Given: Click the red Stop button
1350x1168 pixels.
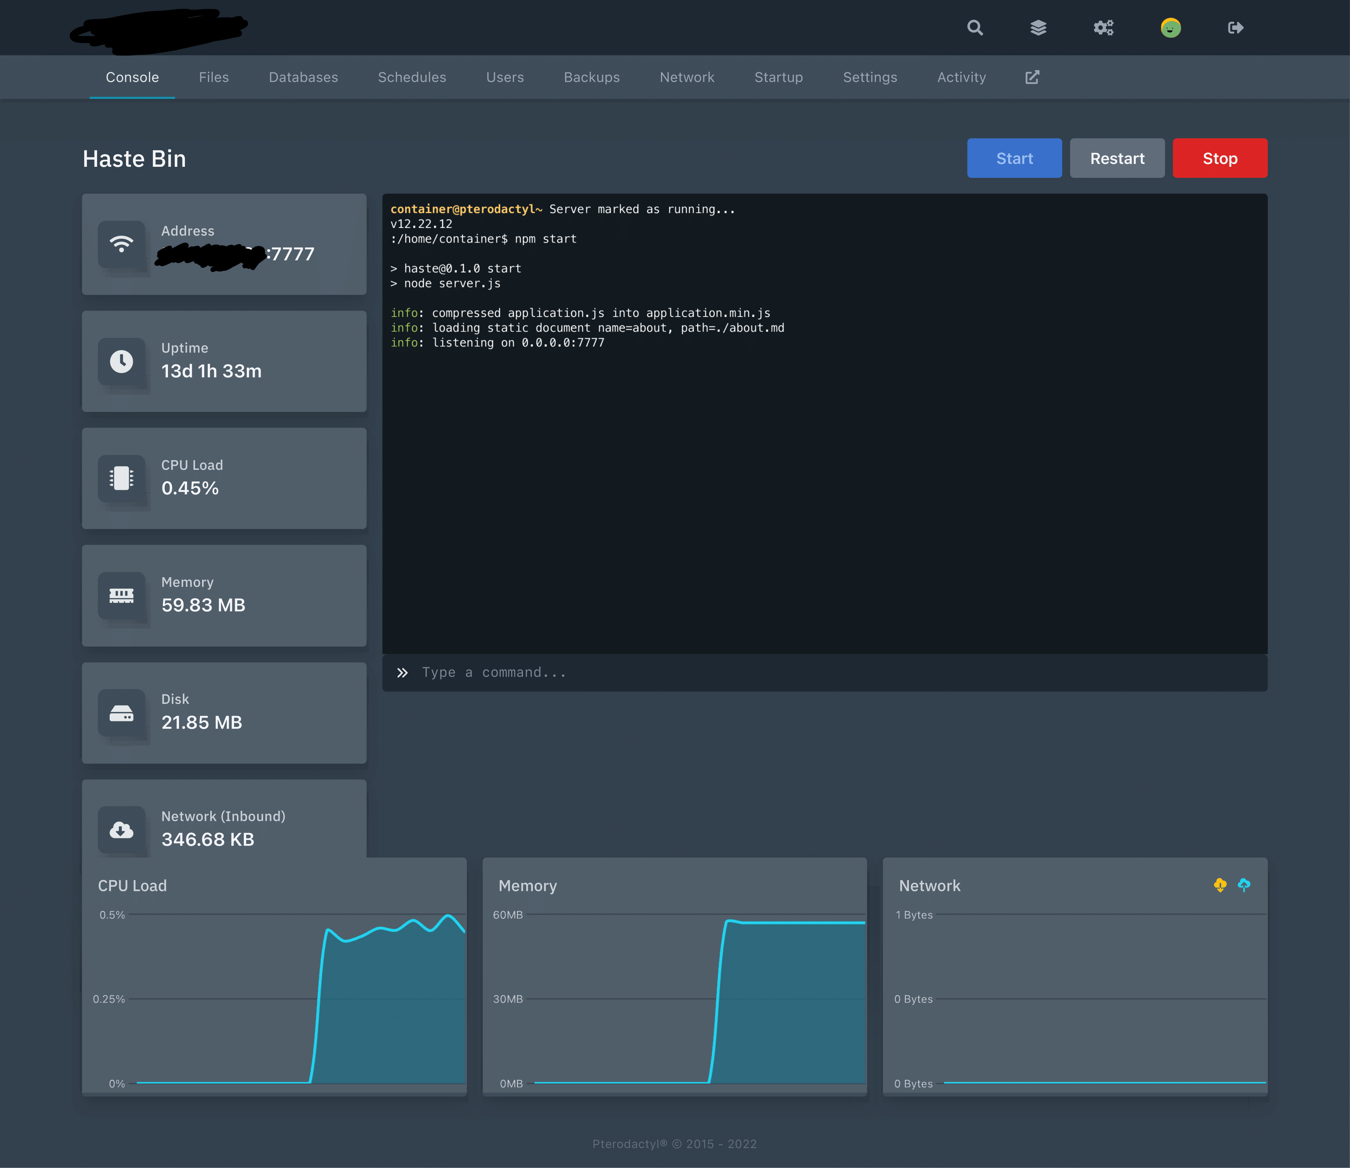Looking at the screenshot, I should tap(1220, 158).
